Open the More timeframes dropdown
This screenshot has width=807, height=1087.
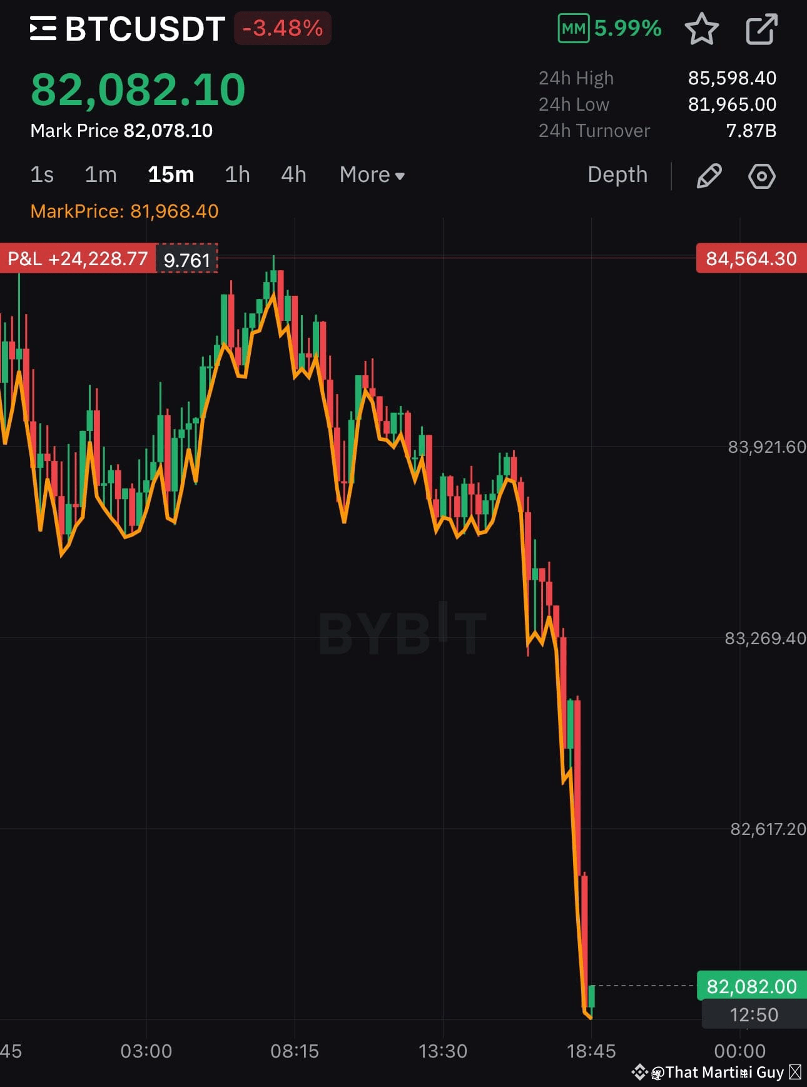pos(372,175)
